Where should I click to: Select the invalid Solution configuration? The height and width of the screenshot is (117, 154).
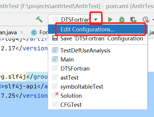(98, 96)
